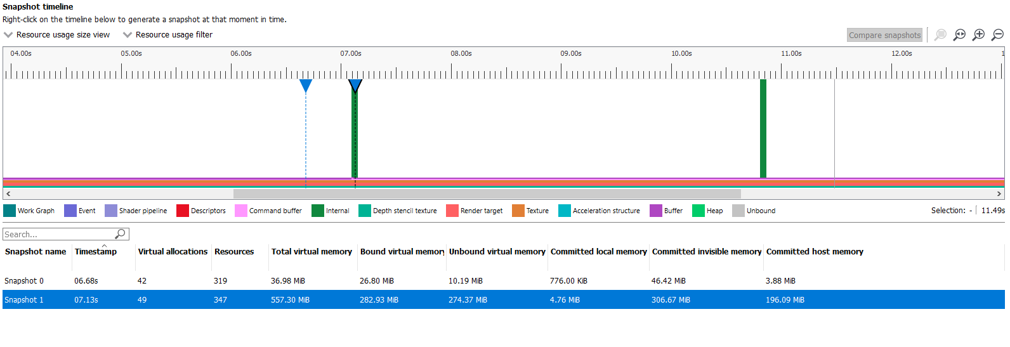Click the Render target legend swatch
Image resolution: width=1010 pixels, height=347 pixels.
coord(452,211)
